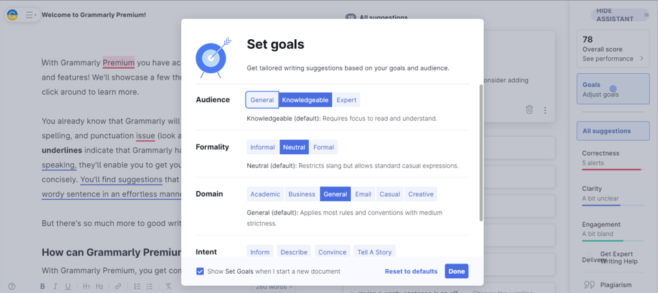Select Convince intent
Screen dimensions: 658x293
332,252
